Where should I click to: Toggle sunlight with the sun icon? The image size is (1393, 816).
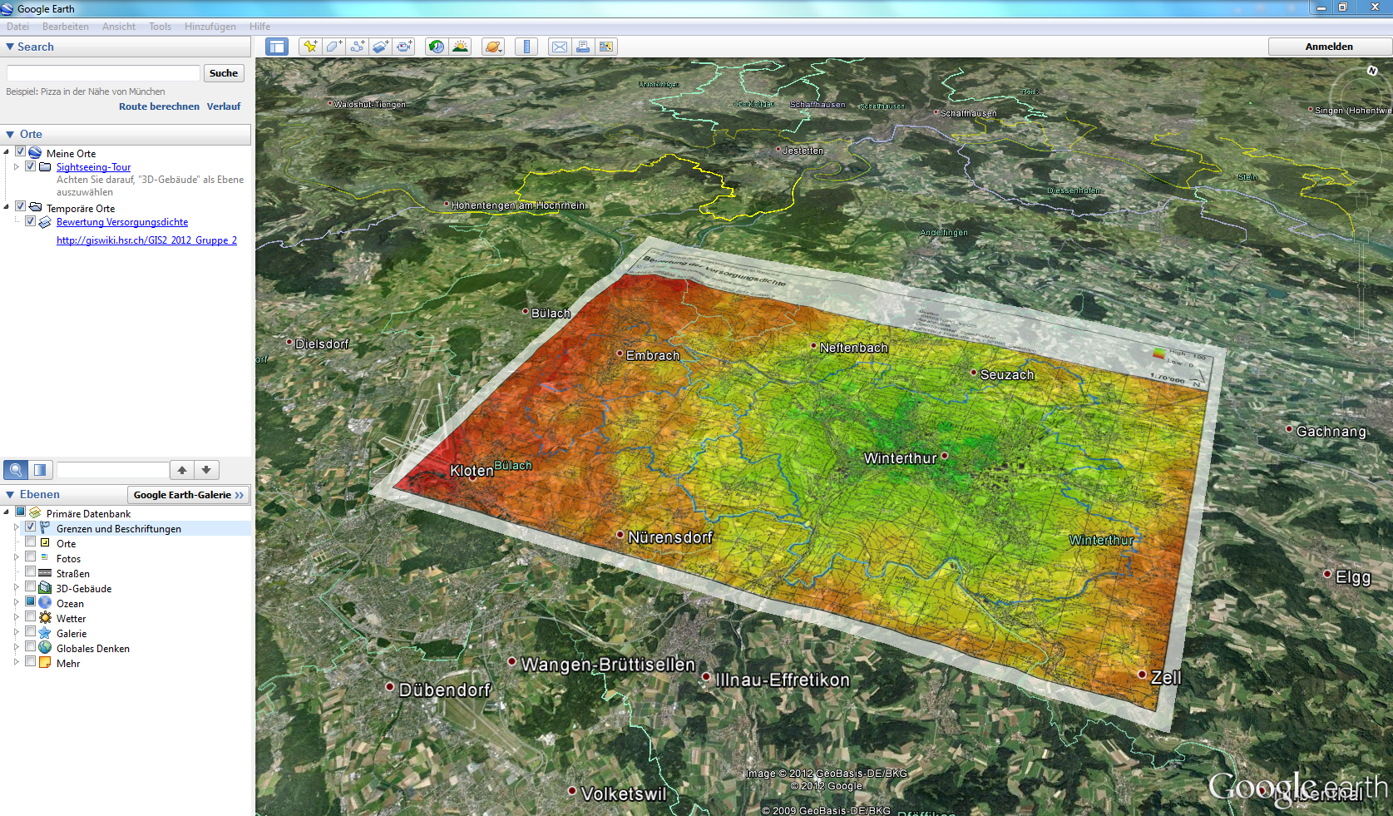click(461, 47)
